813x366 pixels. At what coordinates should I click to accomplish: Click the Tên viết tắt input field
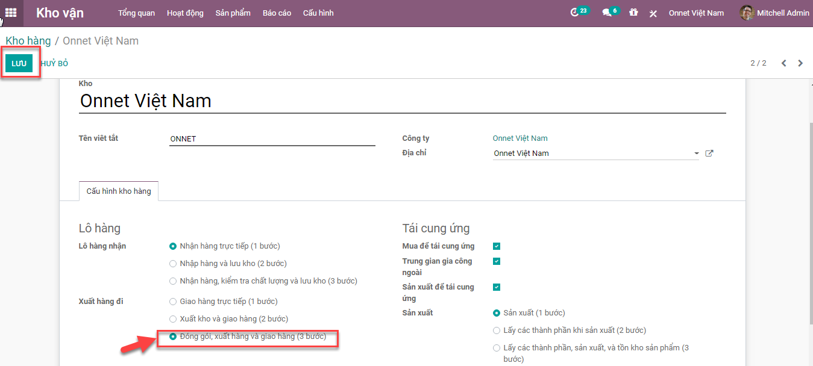pos(272,139)
